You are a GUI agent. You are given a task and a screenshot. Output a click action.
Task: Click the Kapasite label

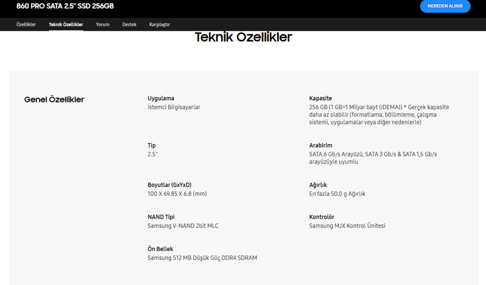[x=320, y=98]
